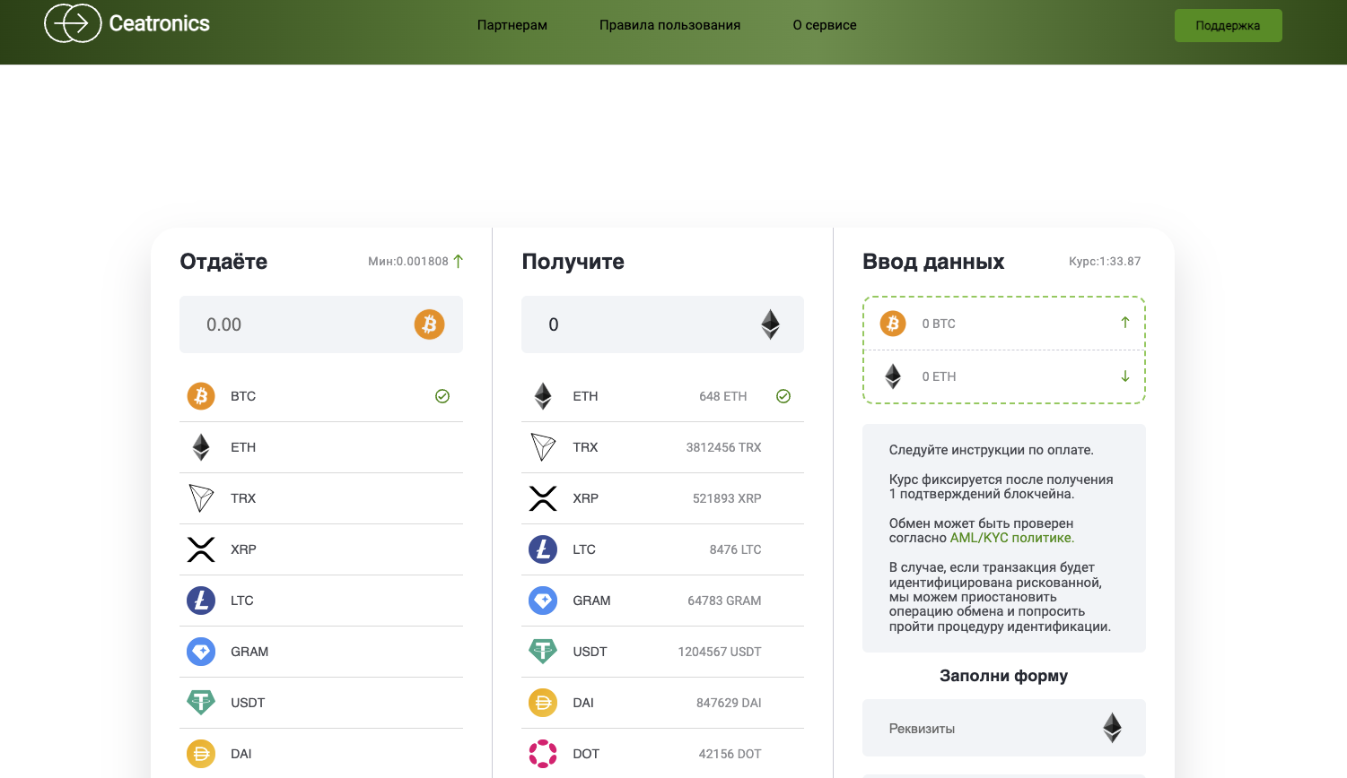Viewport: 1347px width, 778px height.
Task: Click the Ceatronics arrow-circle logo icon
Action: (x=73, y=23)
